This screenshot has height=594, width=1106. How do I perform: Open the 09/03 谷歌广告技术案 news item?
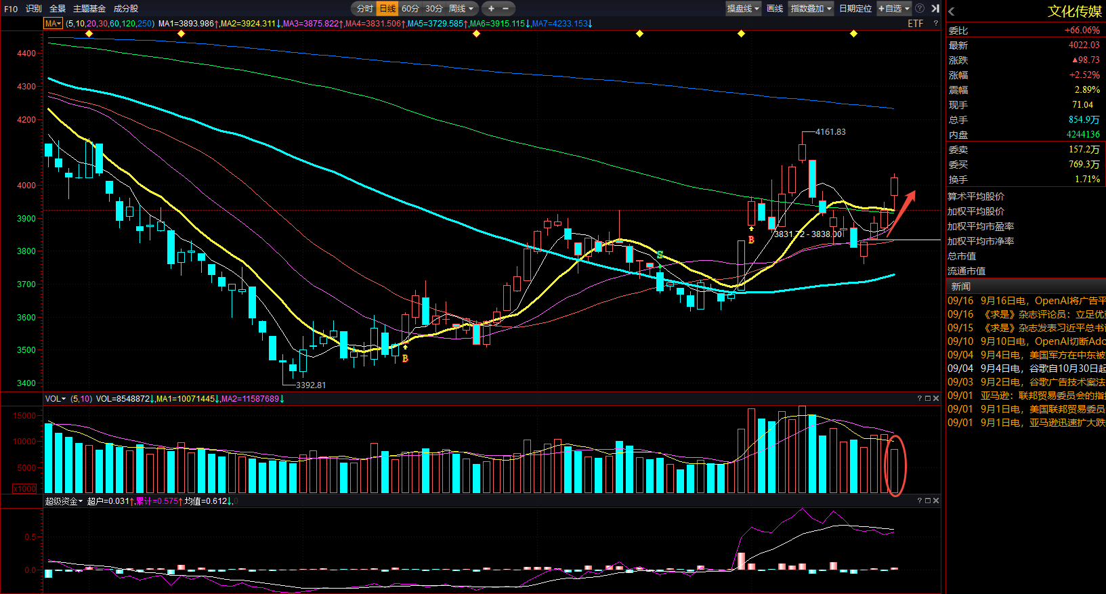(1026, 382)
